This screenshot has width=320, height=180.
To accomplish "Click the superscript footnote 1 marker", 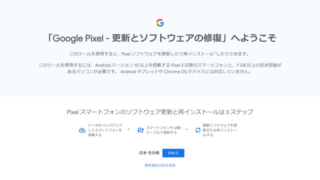I will [x=214, y=53].
